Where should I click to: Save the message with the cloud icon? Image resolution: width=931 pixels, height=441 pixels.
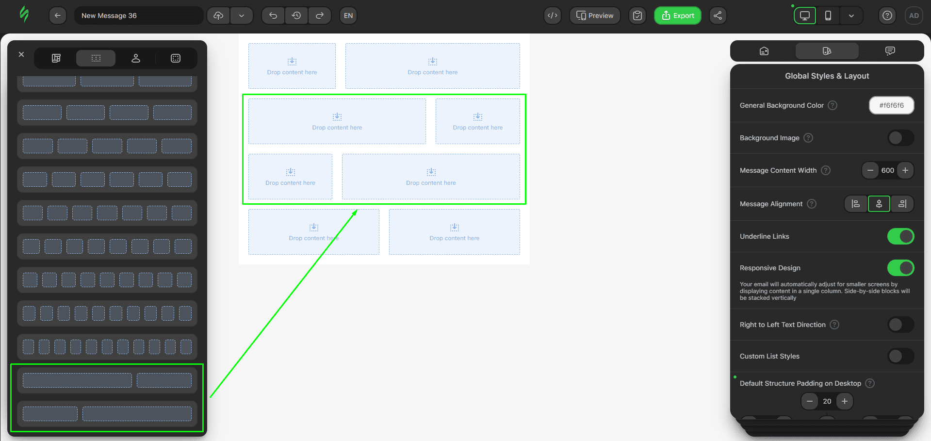coord(218,16)
